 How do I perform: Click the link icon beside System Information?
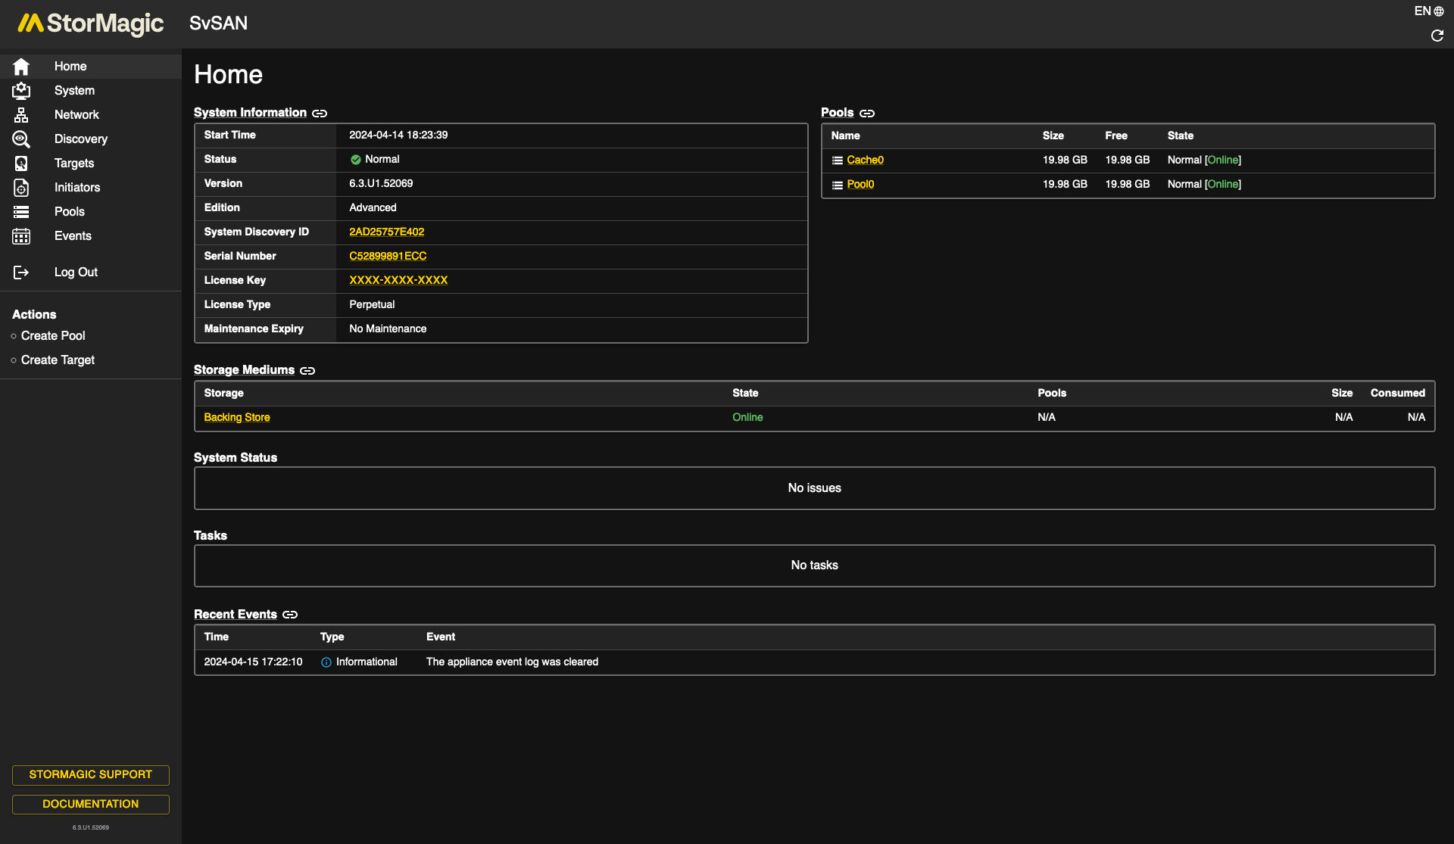pyautogui.click(x=320, y=114)
